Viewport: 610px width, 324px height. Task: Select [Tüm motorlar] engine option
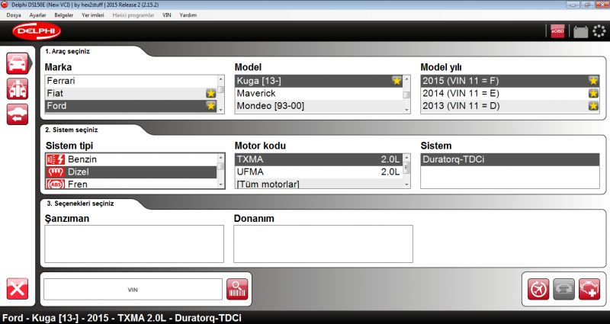319,184
